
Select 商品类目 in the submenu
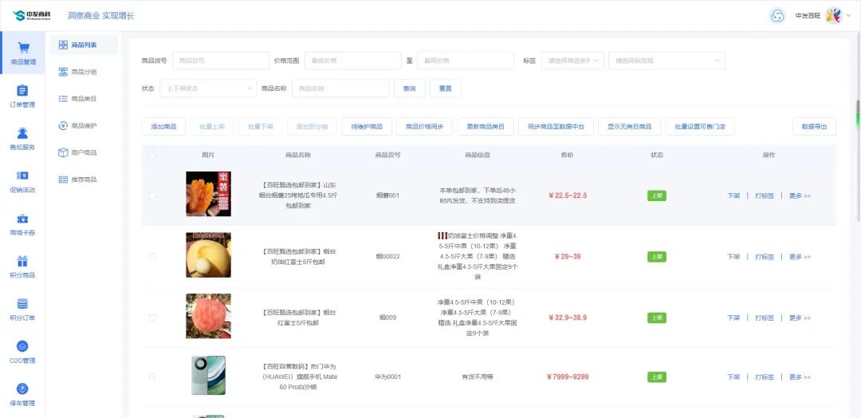[84, 99]
